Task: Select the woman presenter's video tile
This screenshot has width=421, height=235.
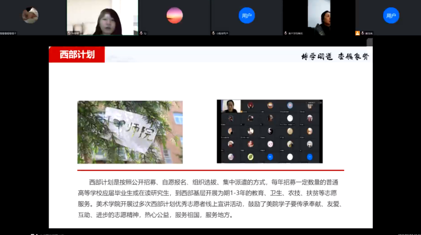Action: tap(103, 17)
